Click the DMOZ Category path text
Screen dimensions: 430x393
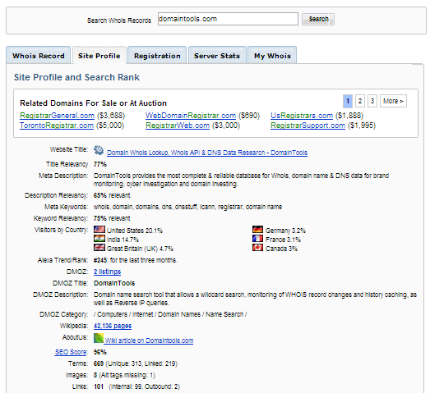[x=170, y=314]
